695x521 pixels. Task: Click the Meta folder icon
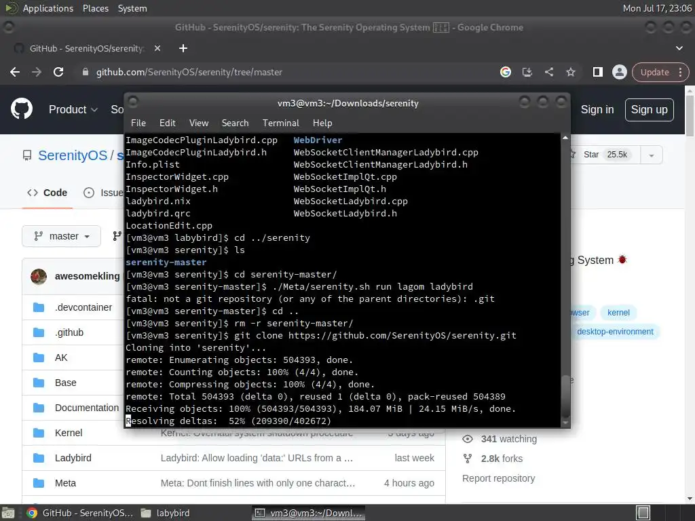point(39,483)
